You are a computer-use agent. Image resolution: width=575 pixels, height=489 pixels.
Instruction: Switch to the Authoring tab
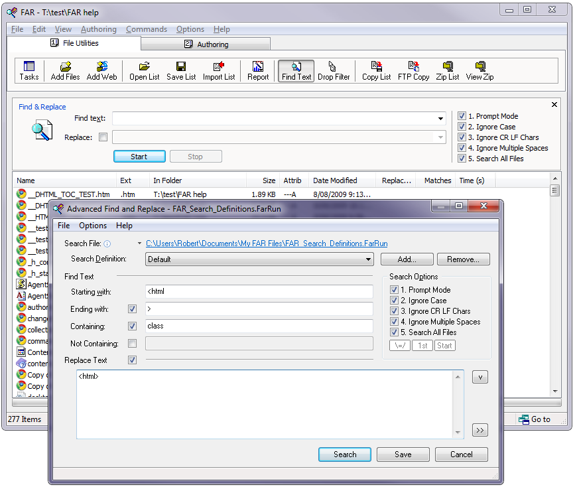[x=206, y=44]
